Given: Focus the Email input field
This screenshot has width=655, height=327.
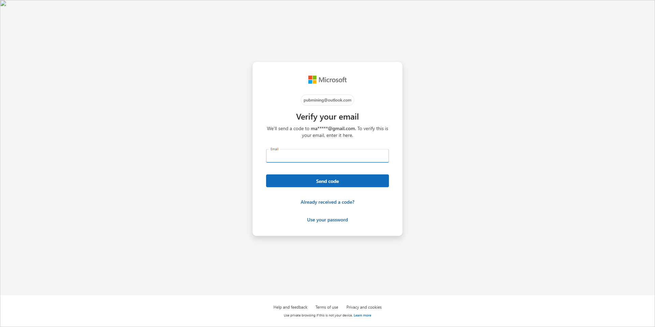Looking at the screenshot, I should click(x=327, y=157).
